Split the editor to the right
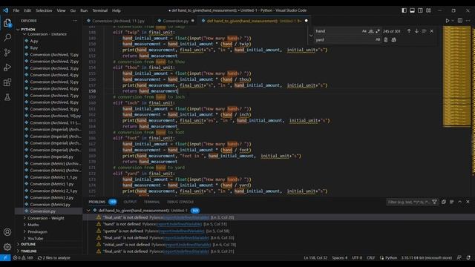The height and width of the screenshot is (267, 475). coord(460,21)
